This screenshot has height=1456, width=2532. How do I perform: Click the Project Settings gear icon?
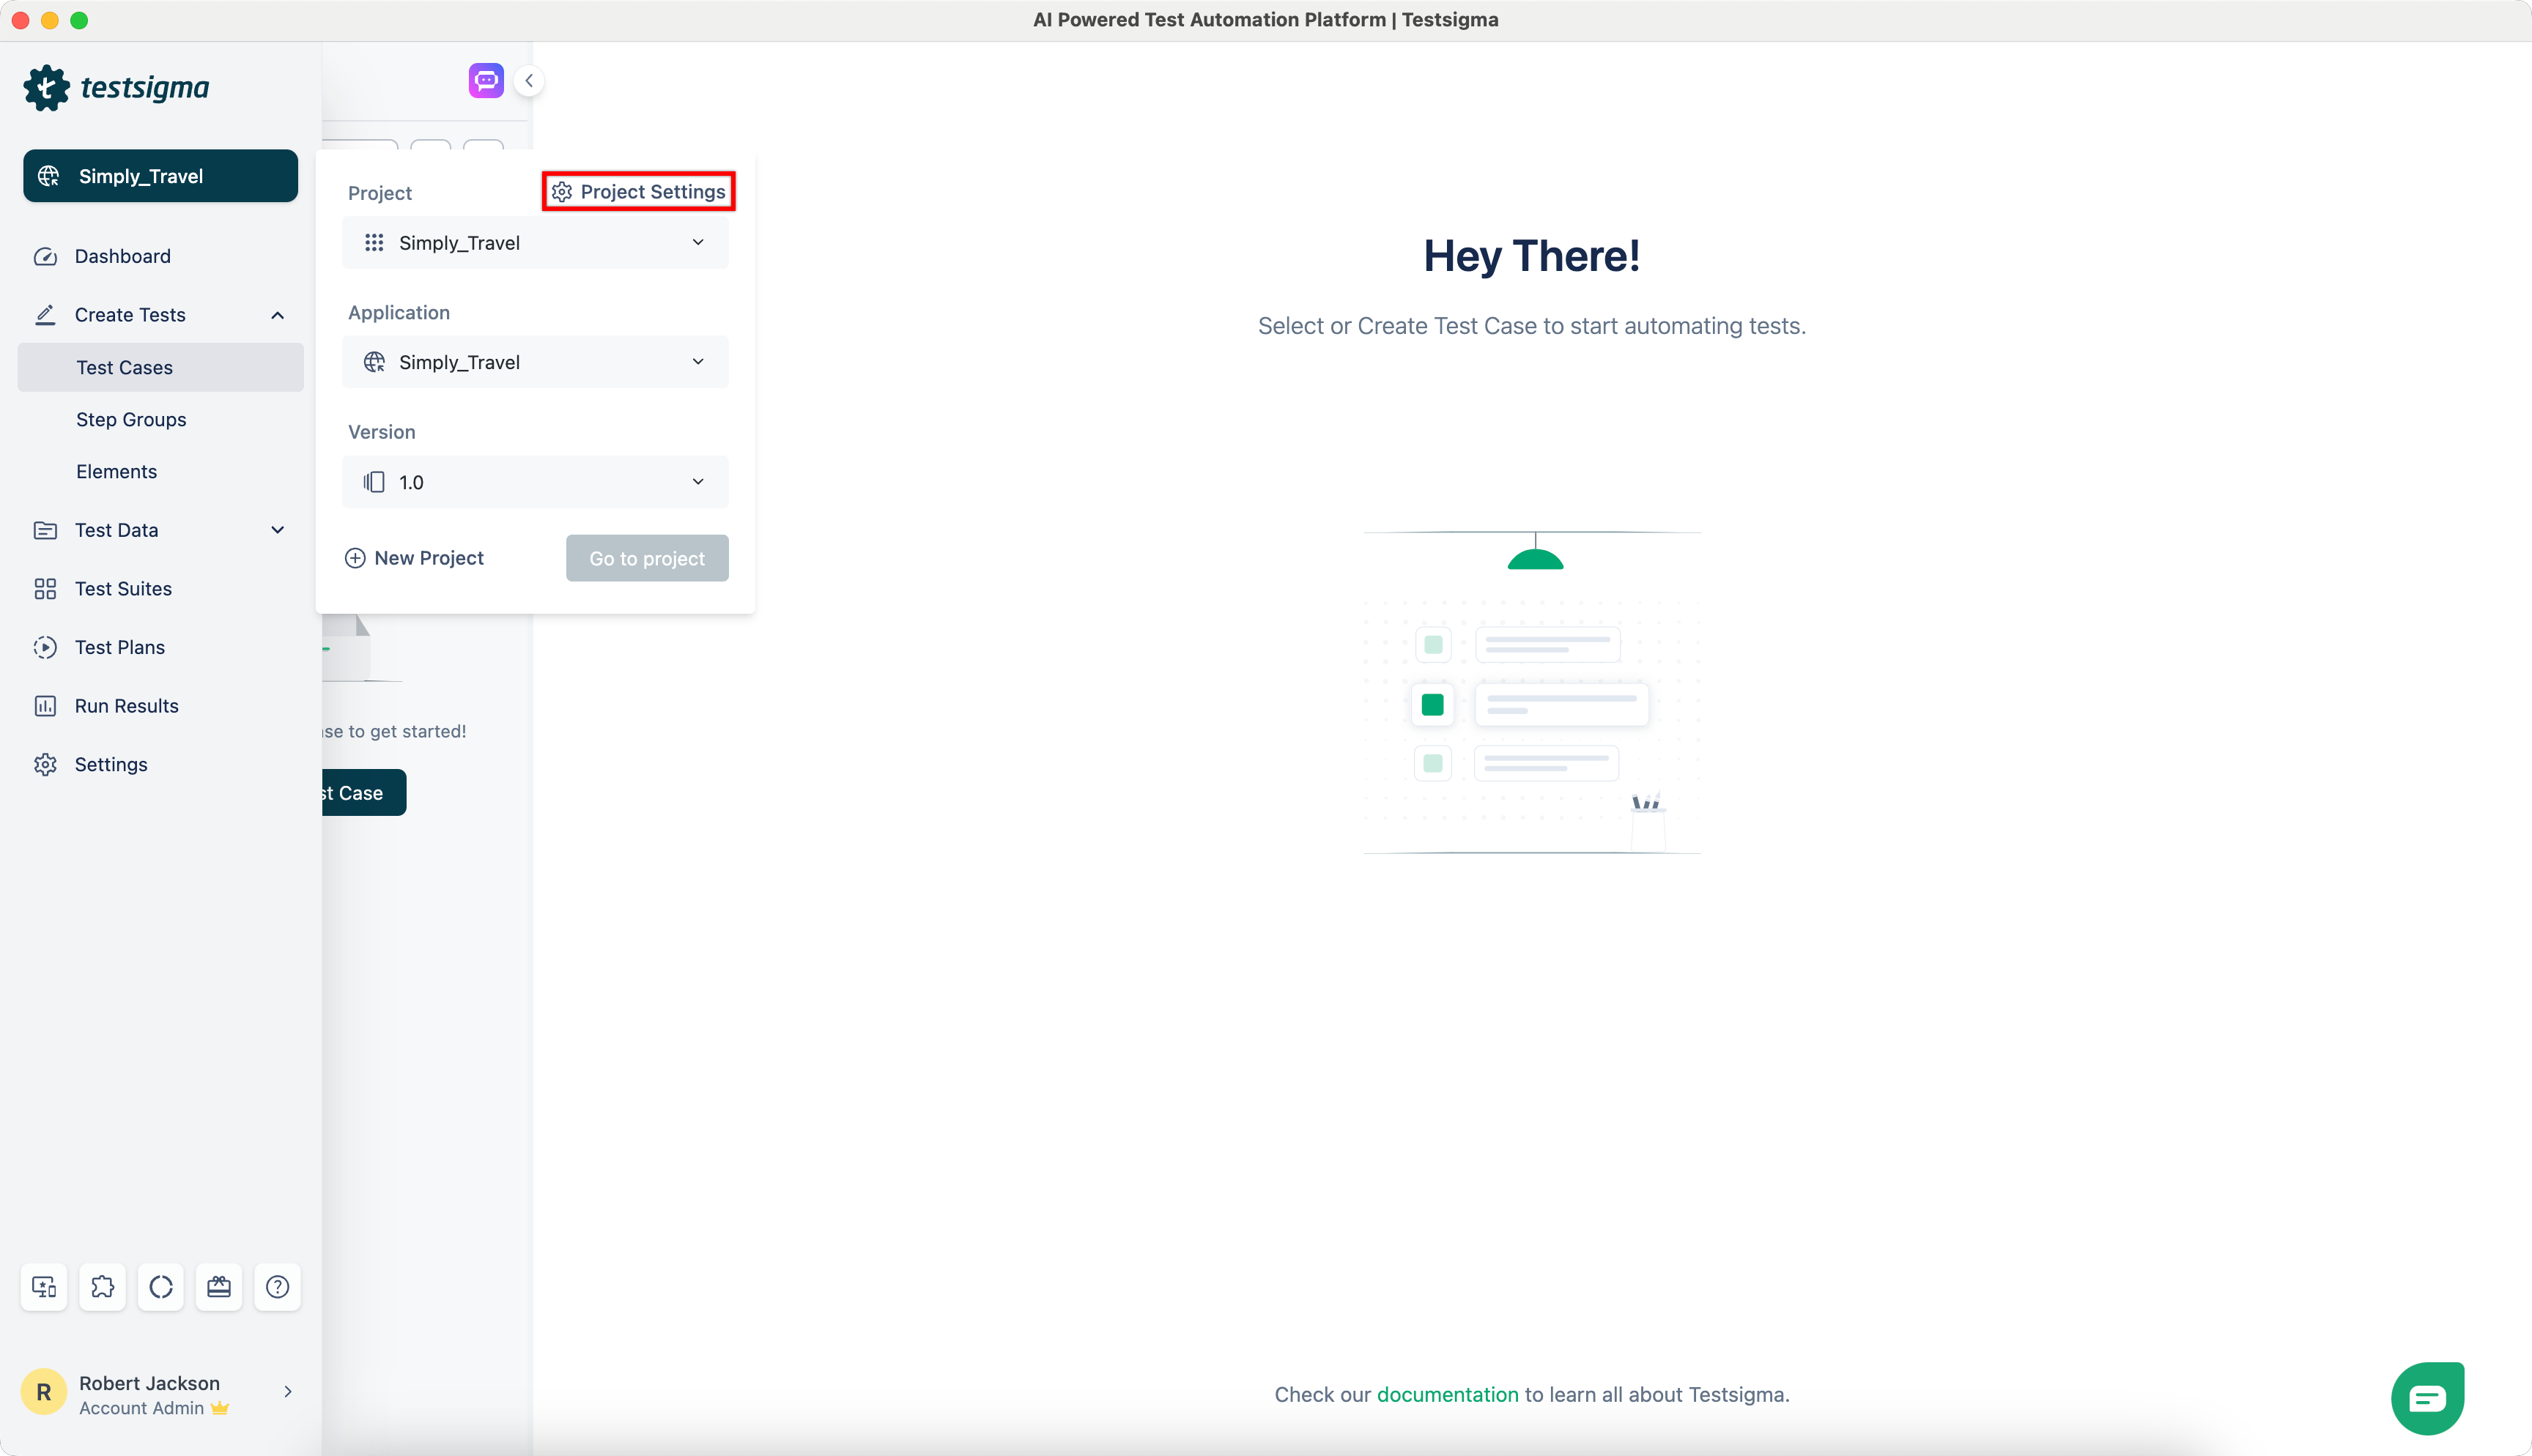(x=562, y=192)
